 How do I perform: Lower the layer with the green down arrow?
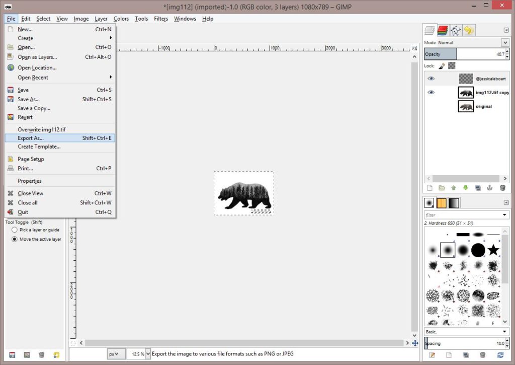coord(465,188)
